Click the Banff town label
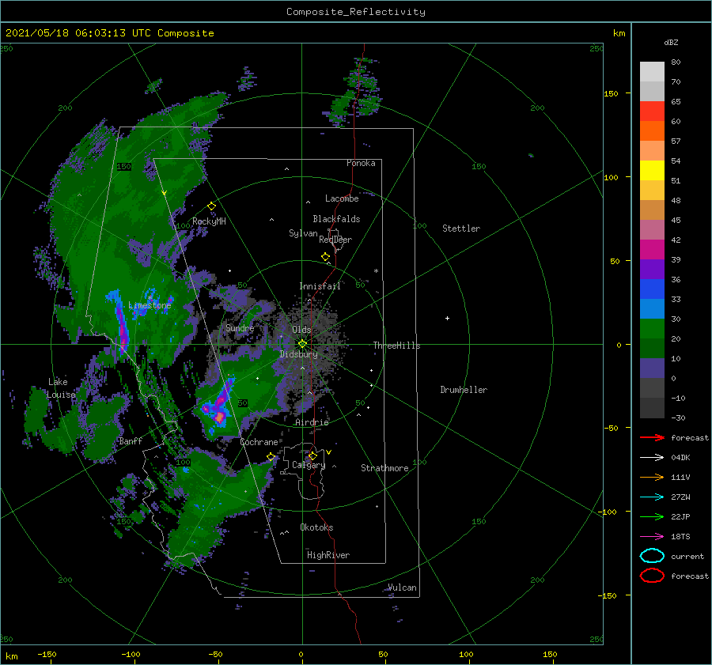 (131, 441)
